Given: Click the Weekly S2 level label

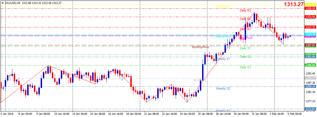Looking at the screenshot, I should [223, 88].
